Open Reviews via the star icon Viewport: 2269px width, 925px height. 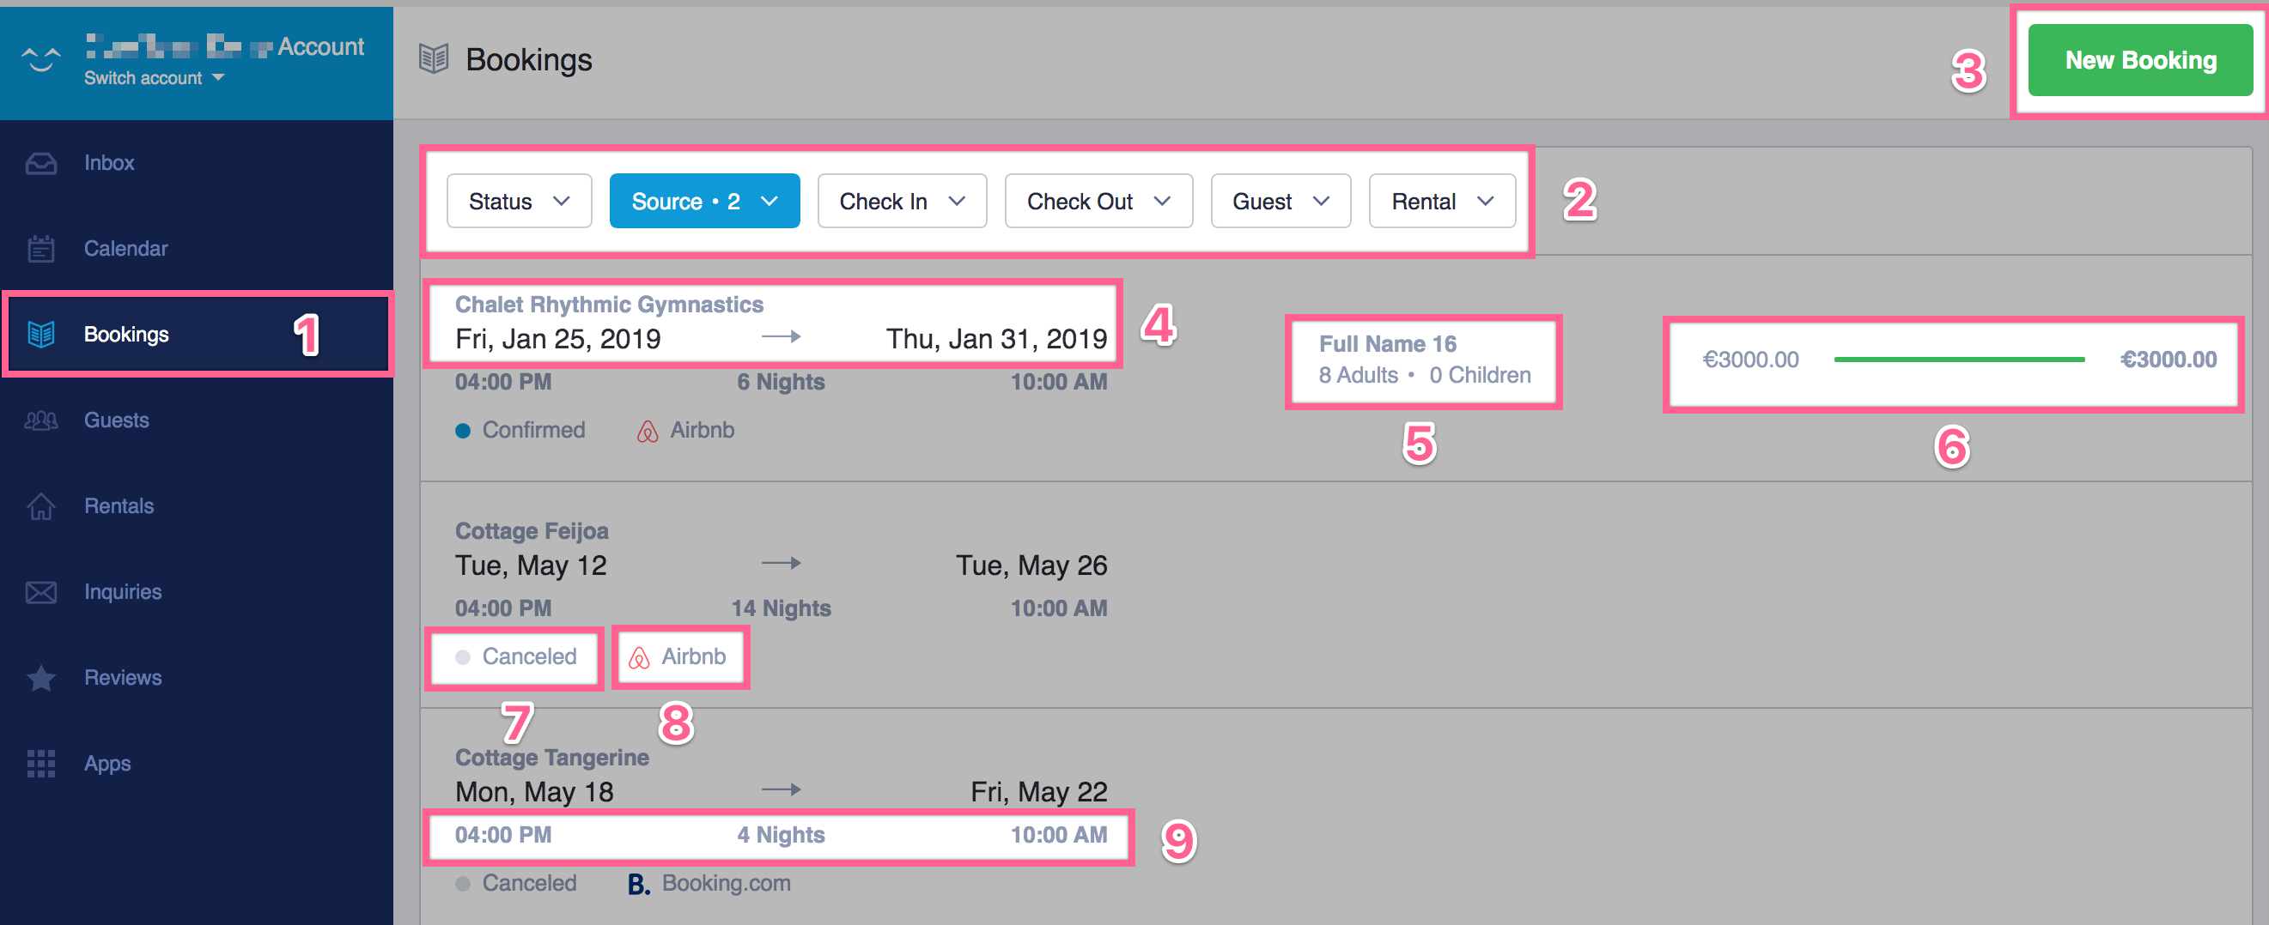pyautogui.click(x=40, y=678)
